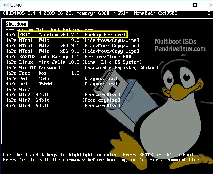
Task: Click the 'Use the ↑ and ↓ keys' help line
Action: pyautogui.click(x=100, y=155)
